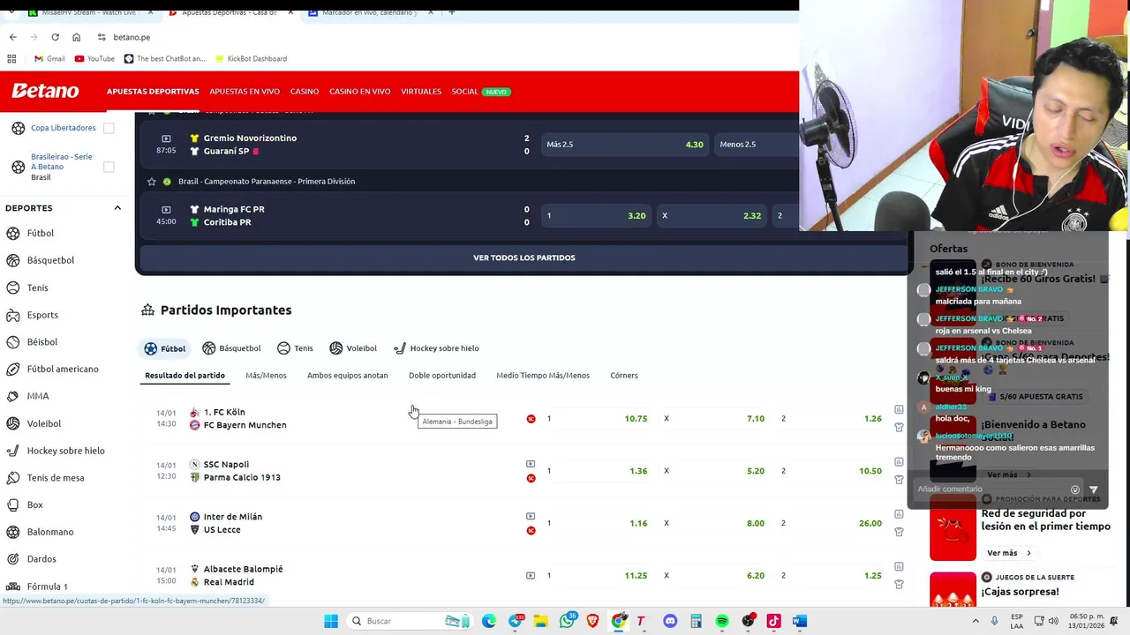1130x635 pixels.
Task: Switch to Córners market tab
Action: (624, 376)
